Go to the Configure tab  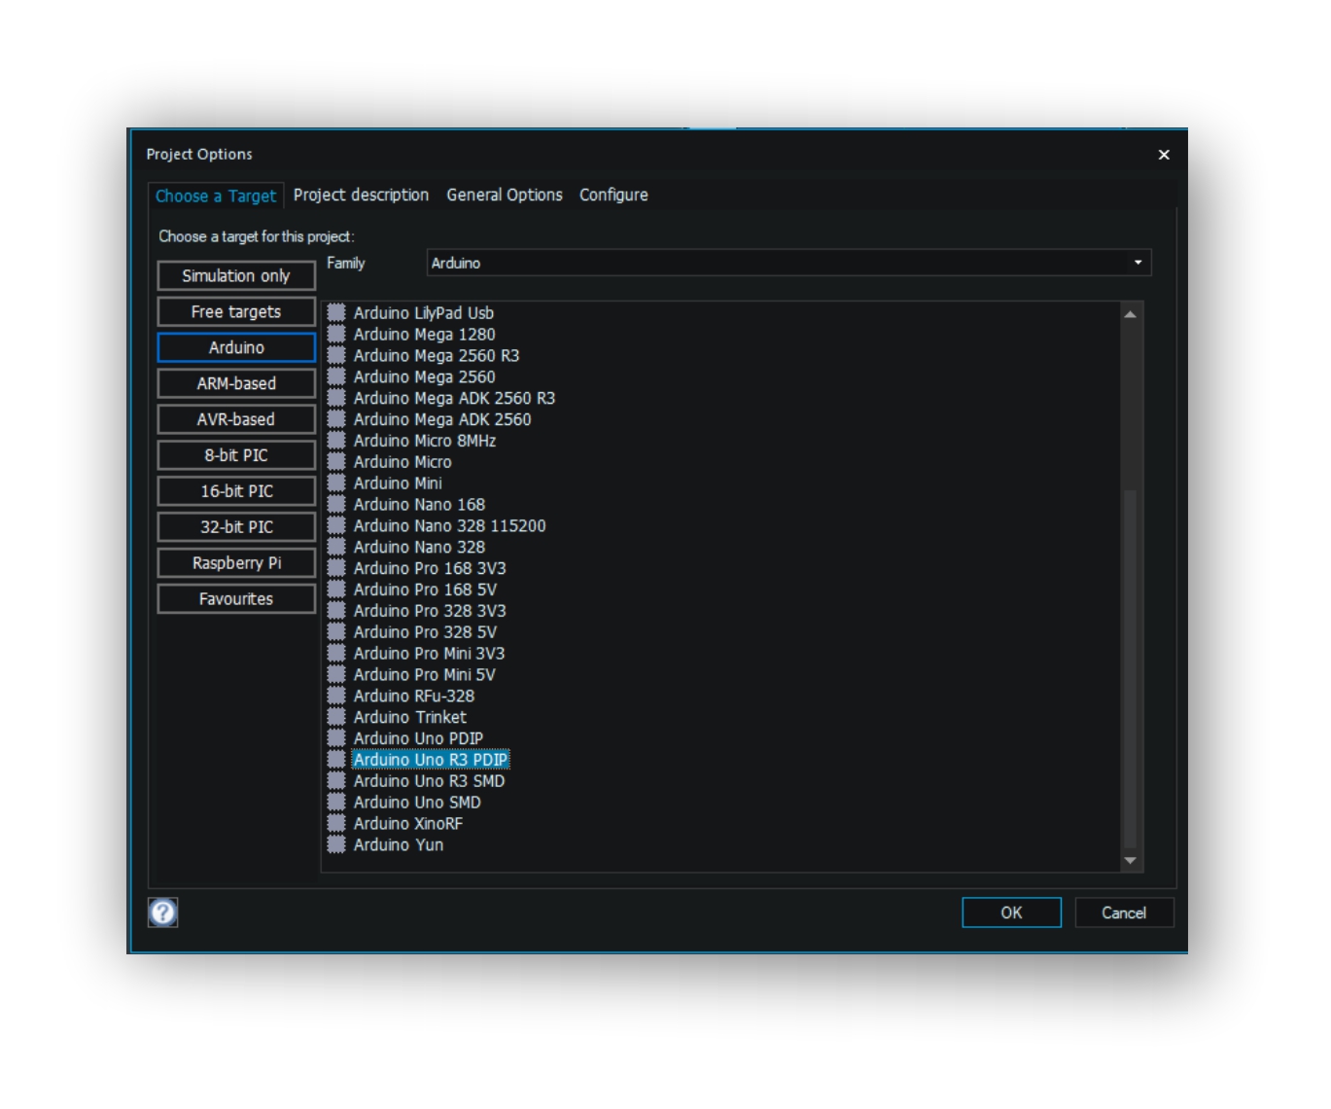pyautogui.click(x=613, y=195)
